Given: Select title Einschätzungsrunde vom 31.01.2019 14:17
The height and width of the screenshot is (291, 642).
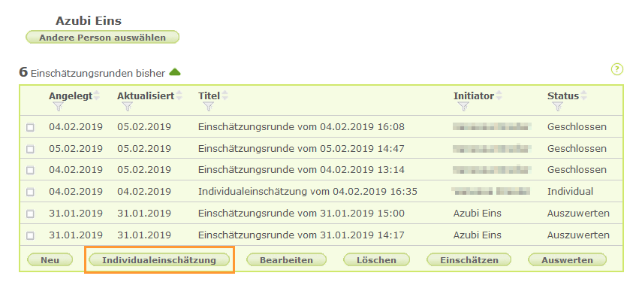Looking at the screenshot, I should (301, 235).
